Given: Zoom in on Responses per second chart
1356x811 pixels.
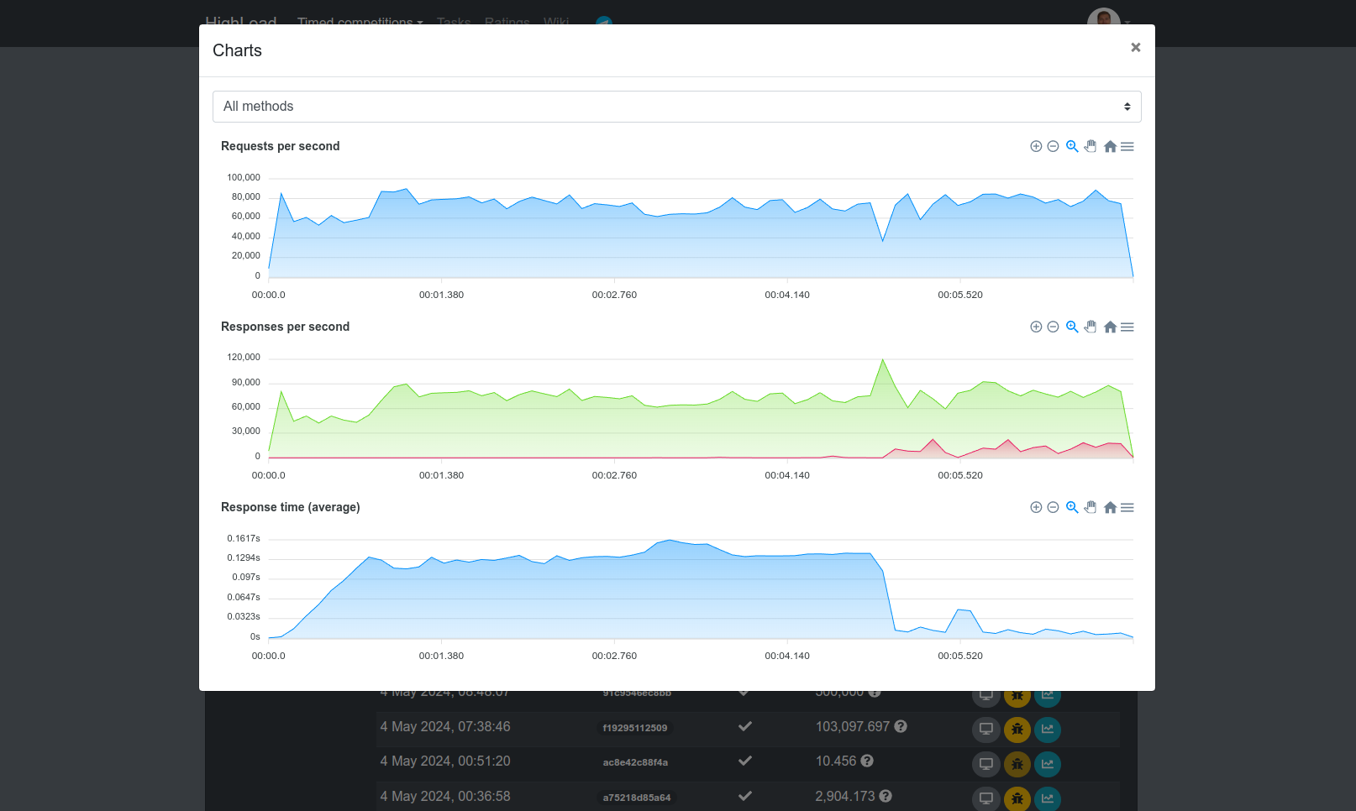Looking at the screenshot, I should pyautogui.click(x=1036, y=327).
